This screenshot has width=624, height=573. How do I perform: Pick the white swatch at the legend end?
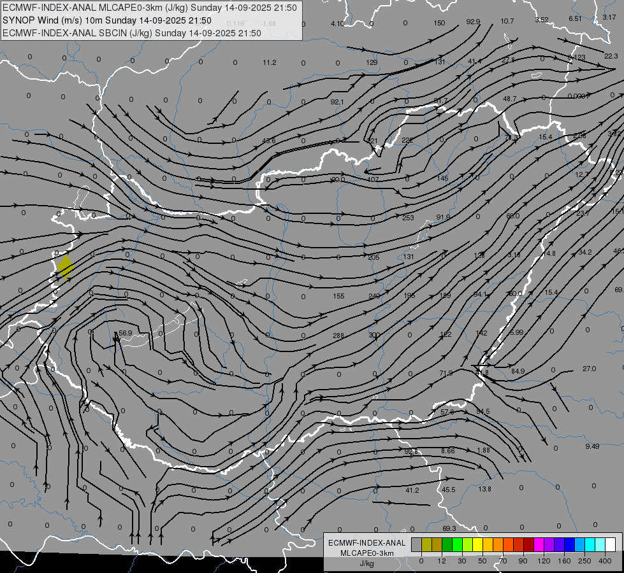[610, 545]
